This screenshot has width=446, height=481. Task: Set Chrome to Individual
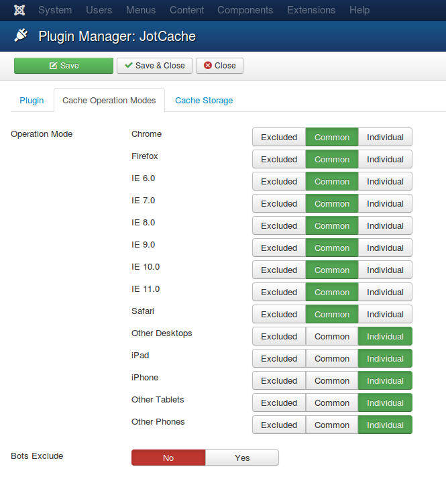(385, 137)
